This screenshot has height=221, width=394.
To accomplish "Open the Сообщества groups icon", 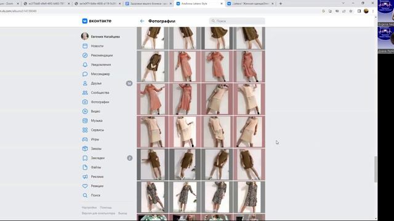I will (85, 93).
